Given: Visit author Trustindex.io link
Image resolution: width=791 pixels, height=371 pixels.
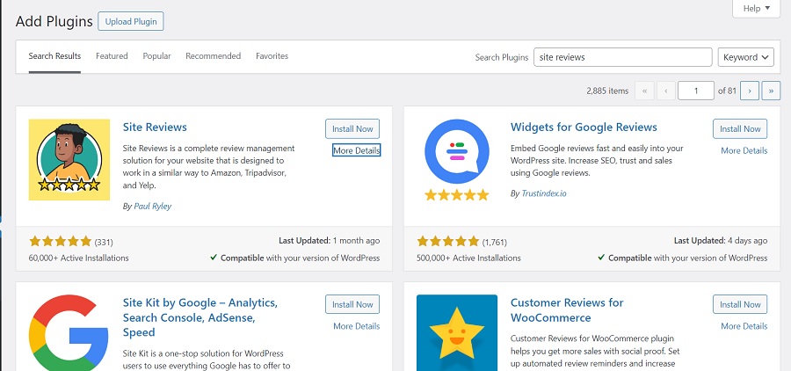Looking at the screenshot, I should coord(544,193).
